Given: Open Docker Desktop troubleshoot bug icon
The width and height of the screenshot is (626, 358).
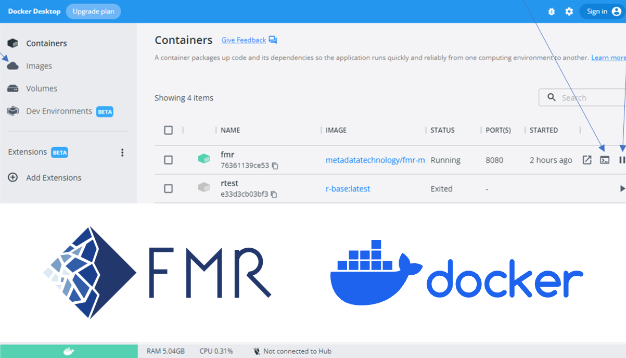Looking at the screenshot, I should pos(551,11).
